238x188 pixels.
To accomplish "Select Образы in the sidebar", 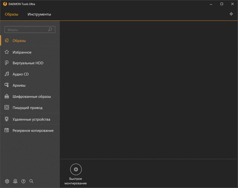I will [19, 41].
